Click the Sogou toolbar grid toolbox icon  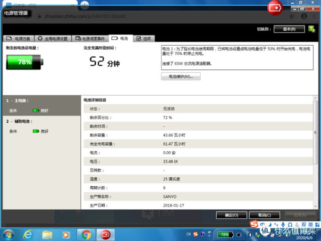coord(318,224)
